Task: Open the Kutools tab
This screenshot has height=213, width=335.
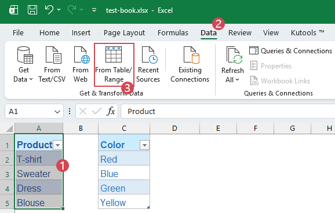Action: point(307,33)
